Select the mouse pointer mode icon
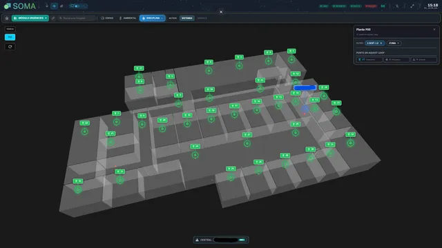Screen dimensions: 442x248 pyautogui.click(x=47, y=6)
